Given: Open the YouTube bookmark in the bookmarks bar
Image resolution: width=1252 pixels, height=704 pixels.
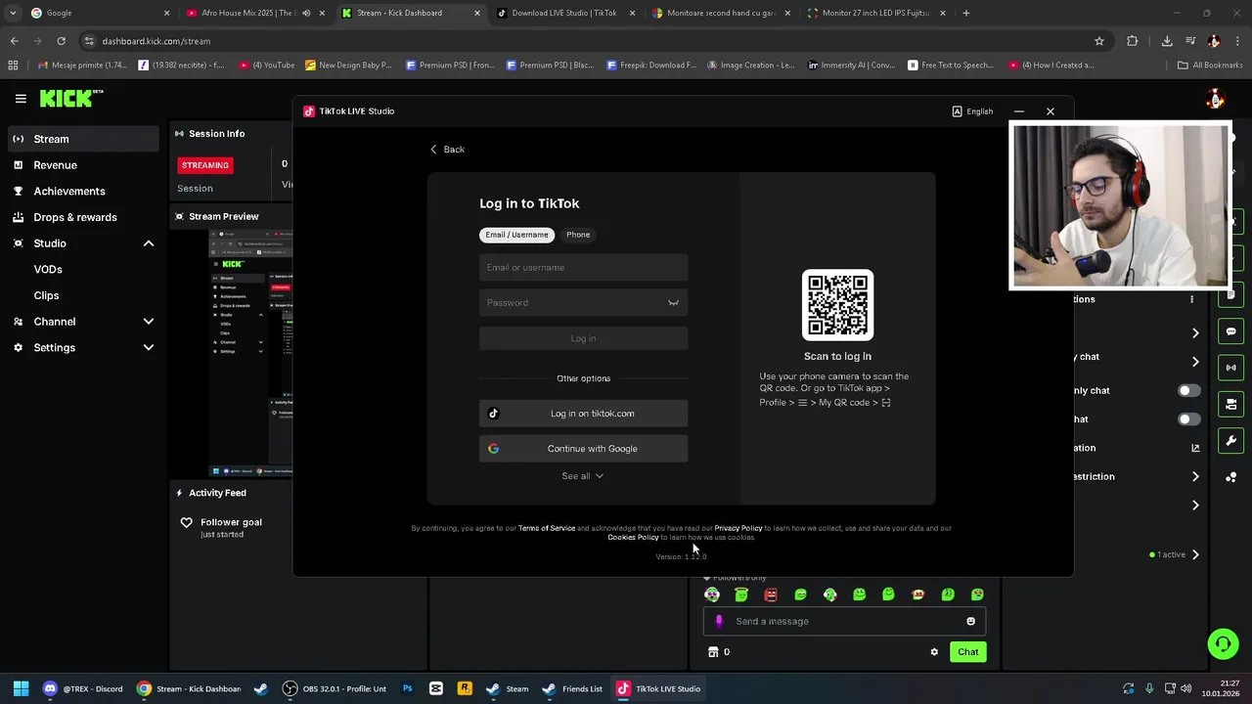Looking at the screenshot, I should 267,66.
